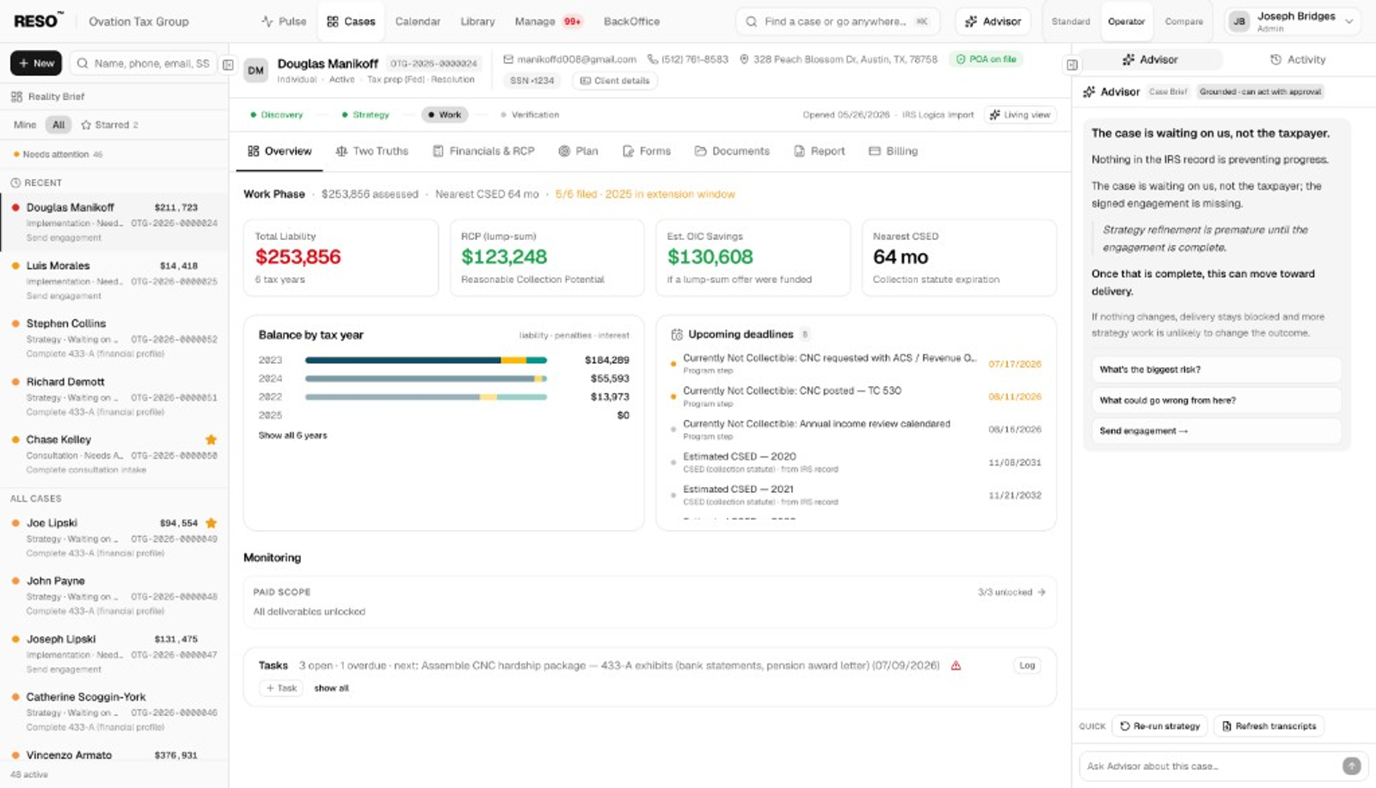Click the overdue warning triangle icon

[955, 666]
